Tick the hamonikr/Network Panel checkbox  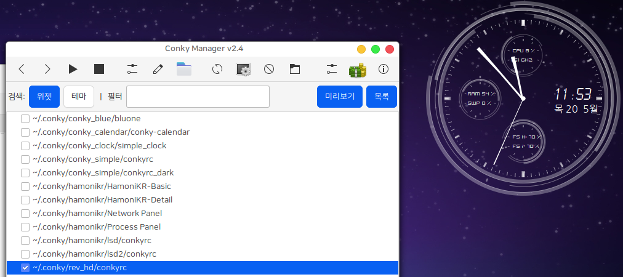pyautogui.click(x=25, y=214)
